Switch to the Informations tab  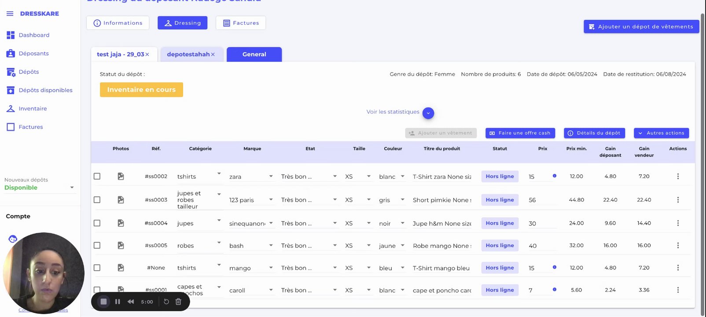click(118, 23)
